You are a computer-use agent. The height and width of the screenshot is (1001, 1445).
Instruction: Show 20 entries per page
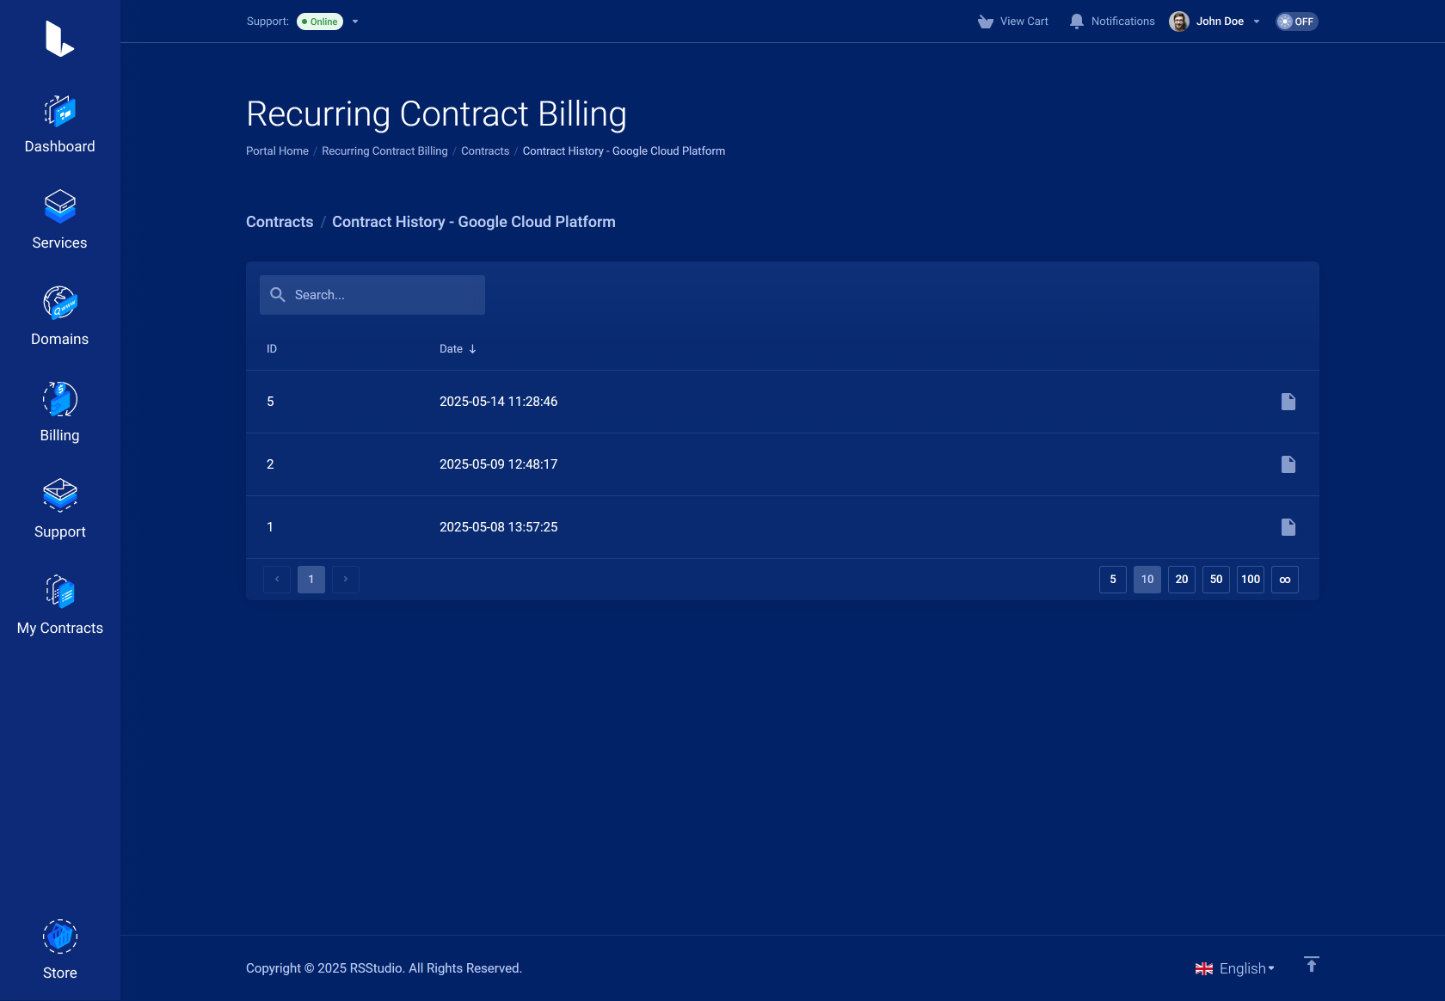click(x=1182, y=580)
